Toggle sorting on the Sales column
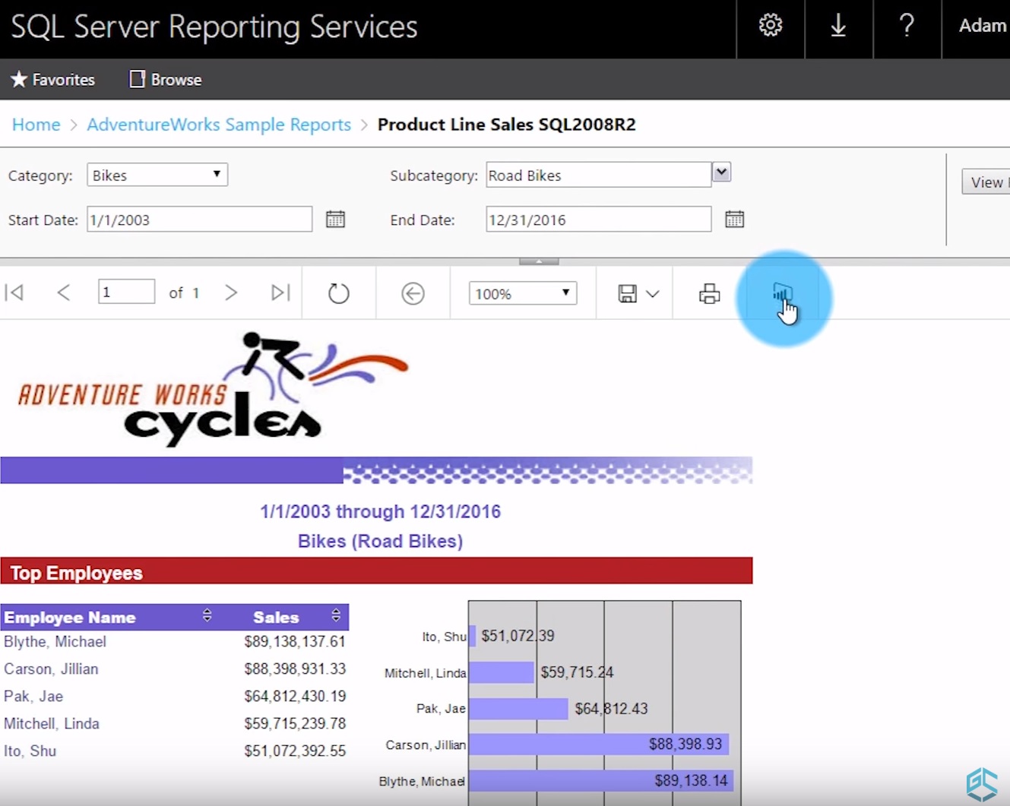The width and height of the screenshot is (1010, 806). tap(336, 616)
